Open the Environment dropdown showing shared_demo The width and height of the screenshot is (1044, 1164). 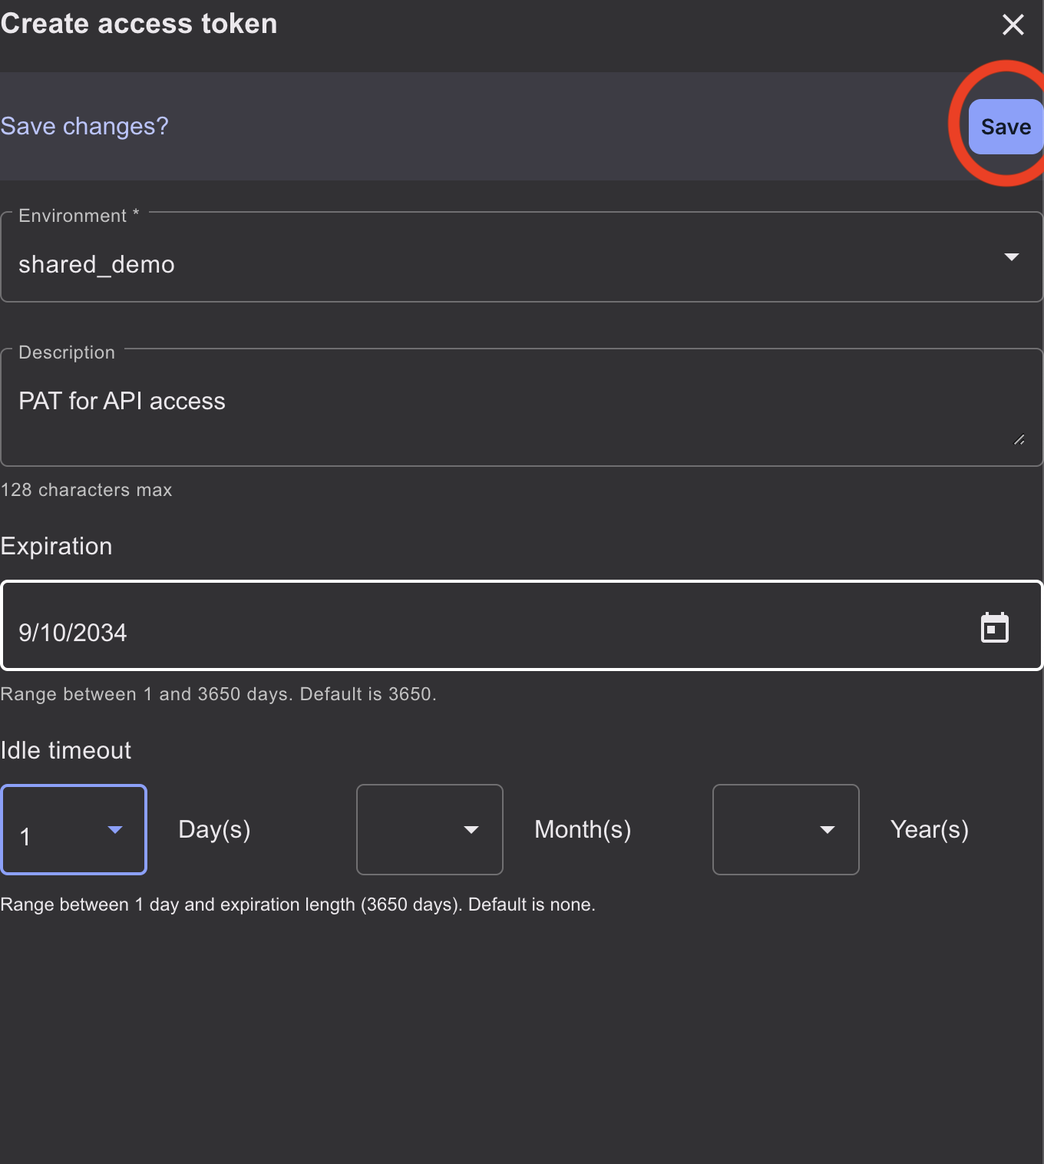522,257
